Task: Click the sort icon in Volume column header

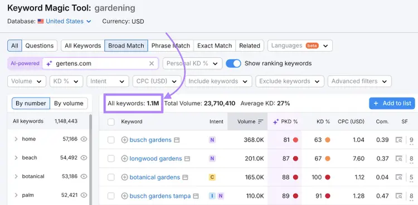Action: [261, 121]
